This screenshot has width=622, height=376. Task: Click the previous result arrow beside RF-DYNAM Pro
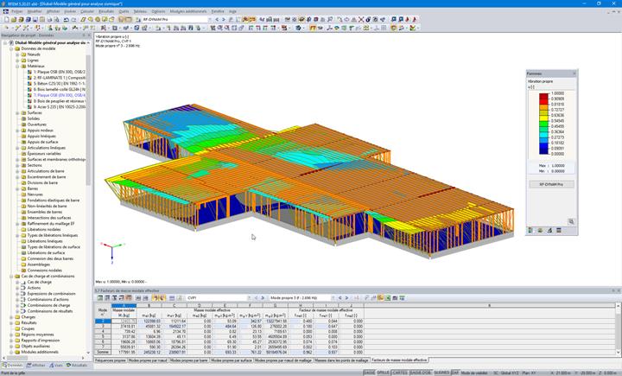[x=217, y=20]
